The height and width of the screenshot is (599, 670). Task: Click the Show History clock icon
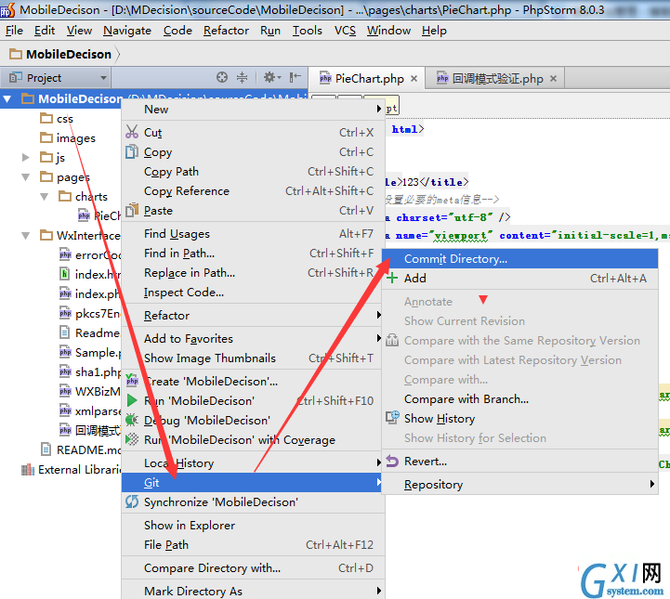pyautogui.click(x=392, y=418)
